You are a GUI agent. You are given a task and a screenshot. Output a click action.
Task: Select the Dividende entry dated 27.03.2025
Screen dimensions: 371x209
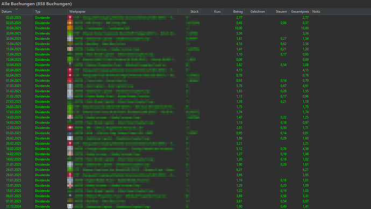(185, 102)
